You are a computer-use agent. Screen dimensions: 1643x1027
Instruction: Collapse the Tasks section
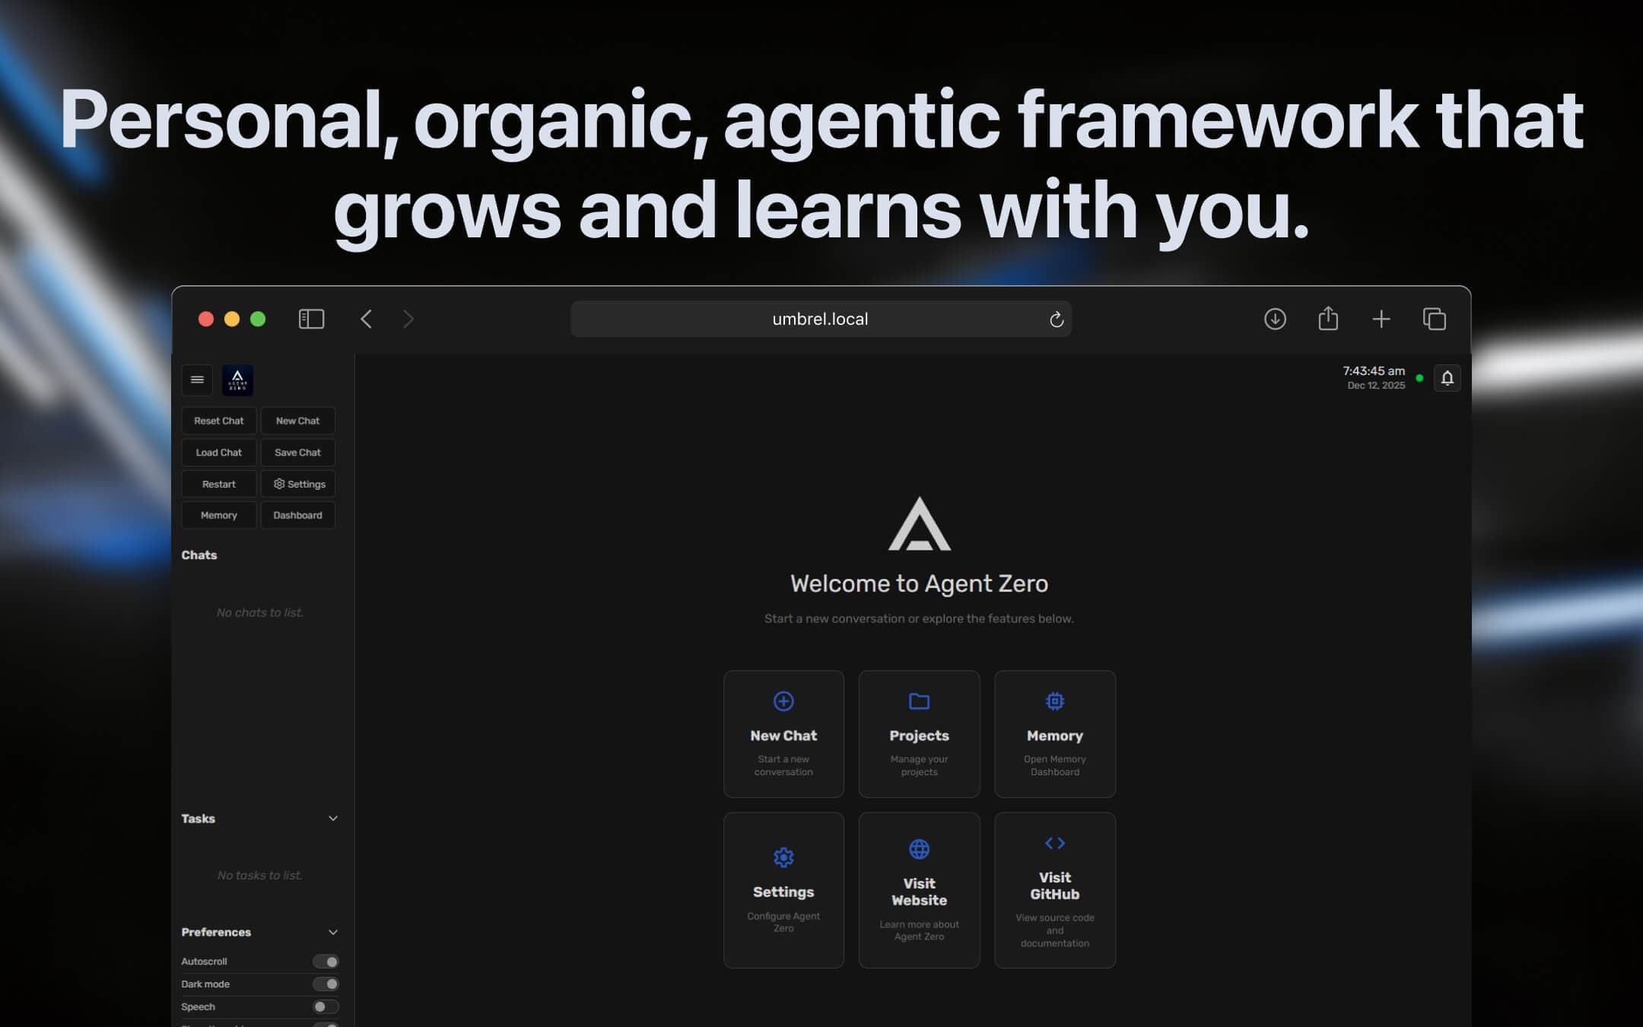point(332,818)
